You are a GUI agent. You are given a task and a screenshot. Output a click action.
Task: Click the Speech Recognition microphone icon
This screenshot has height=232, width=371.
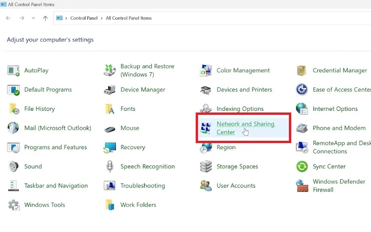click(109, 166)
